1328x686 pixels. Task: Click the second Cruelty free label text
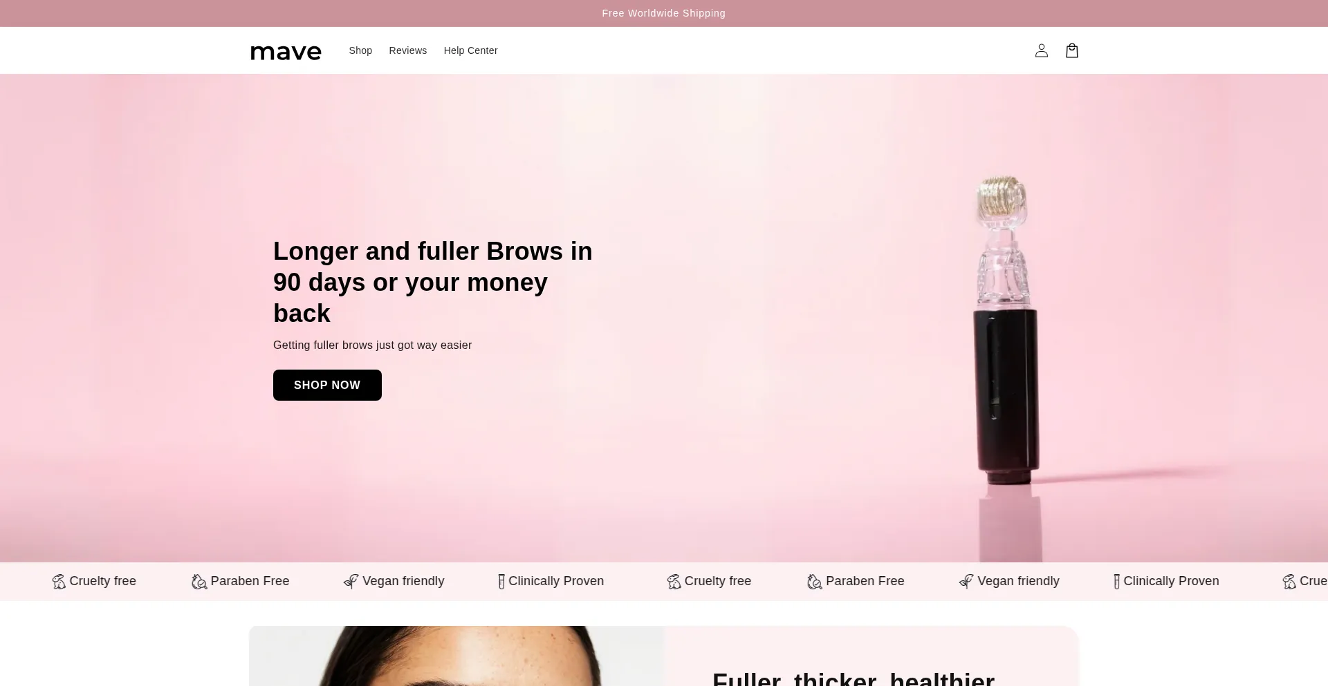[x=718, y=581]
